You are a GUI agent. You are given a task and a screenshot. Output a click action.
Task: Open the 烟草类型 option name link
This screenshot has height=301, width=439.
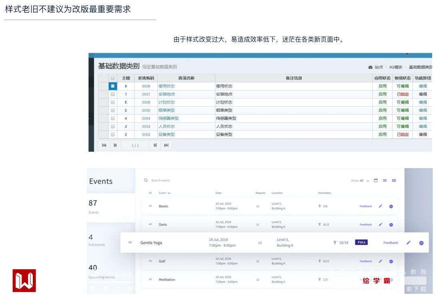click(x=166, y=110)
